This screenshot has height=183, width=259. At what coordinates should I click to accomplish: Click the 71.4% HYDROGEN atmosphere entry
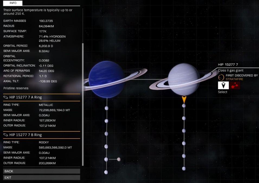coord(52,37)
